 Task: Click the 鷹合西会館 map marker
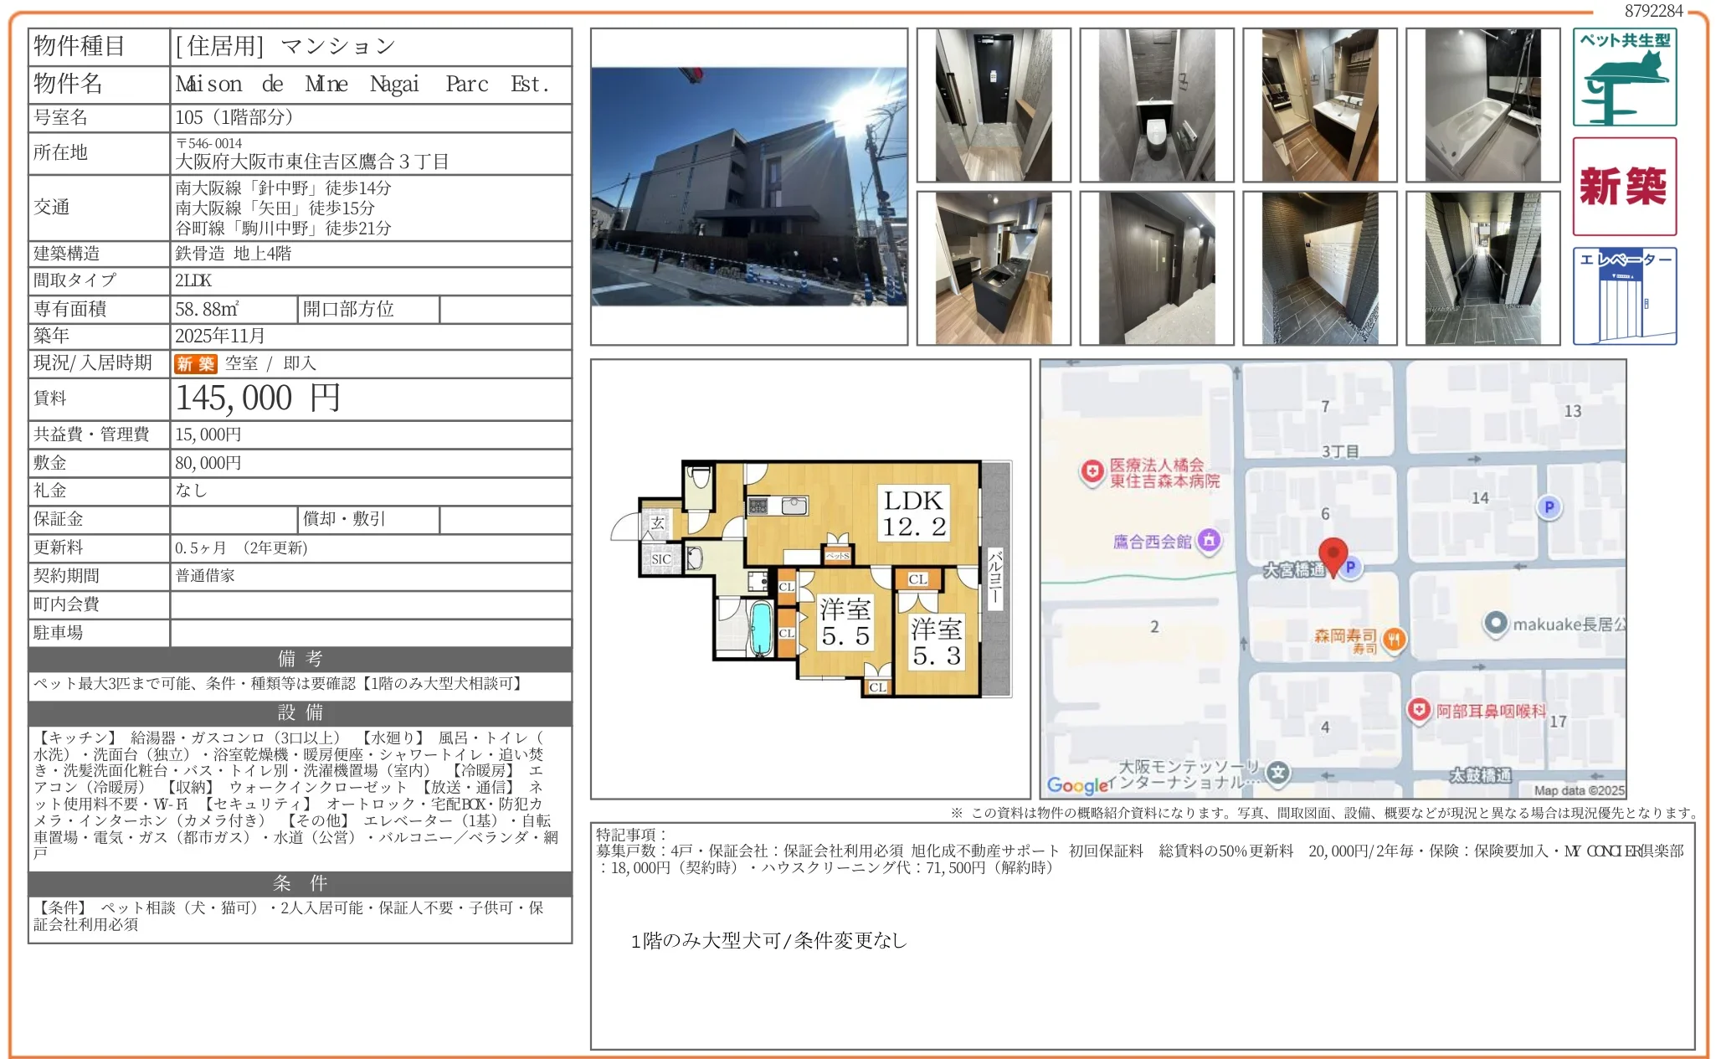[1208, 541]
